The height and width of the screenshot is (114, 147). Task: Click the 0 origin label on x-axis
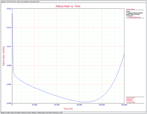(x=12, y=105)
